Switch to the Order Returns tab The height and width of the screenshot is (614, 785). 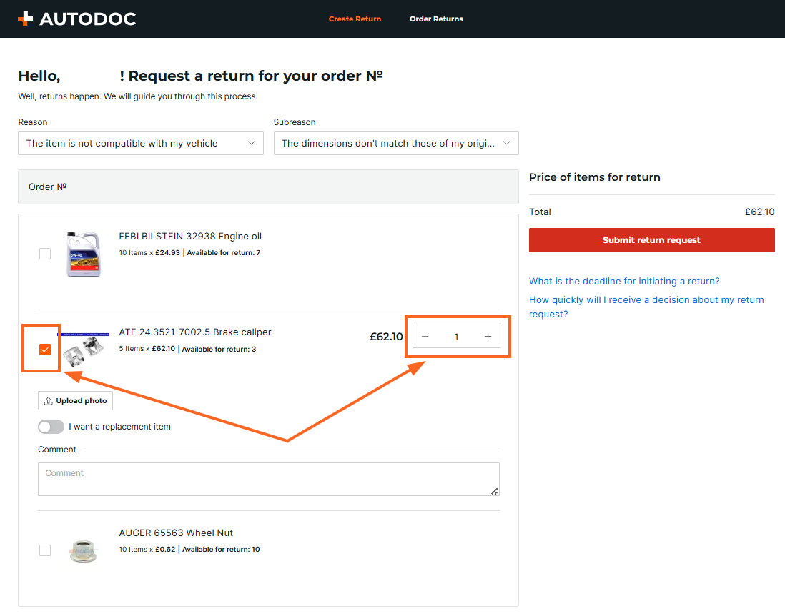click(436, 19)
